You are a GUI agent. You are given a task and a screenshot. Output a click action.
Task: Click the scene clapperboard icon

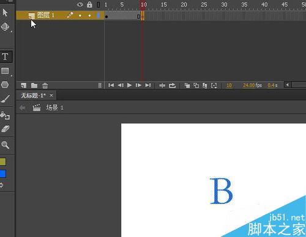37,108
